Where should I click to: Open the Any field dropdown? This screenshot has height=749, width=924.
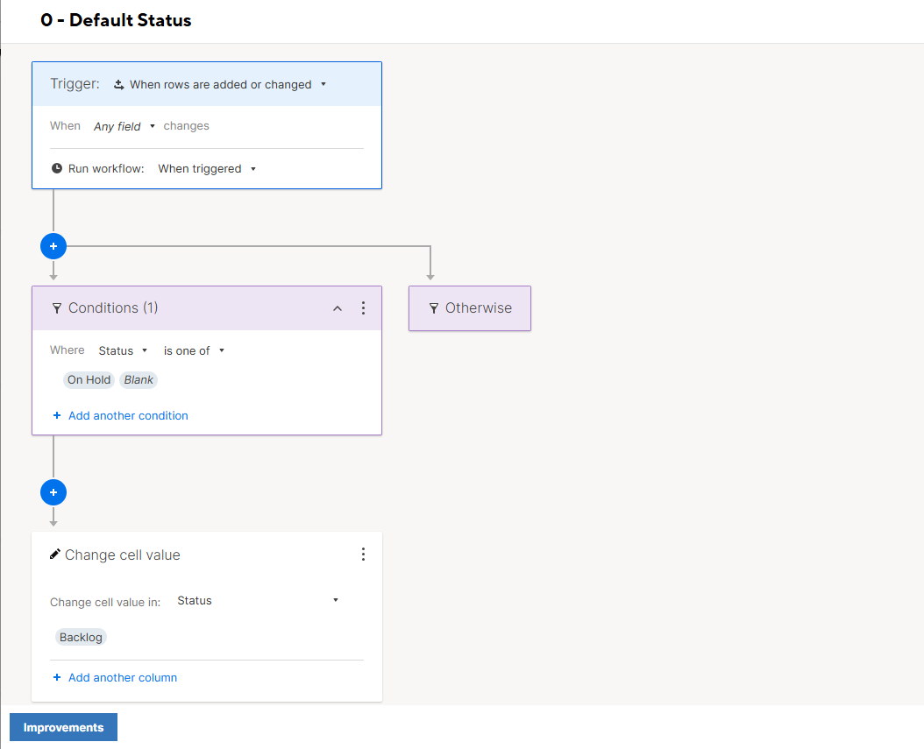(124, 126)
